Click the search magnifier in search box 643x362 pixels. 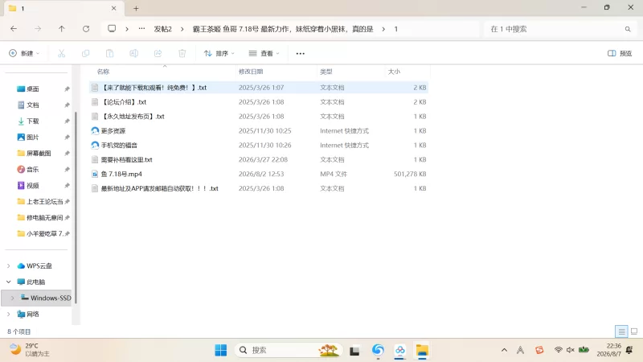(628, 29)
